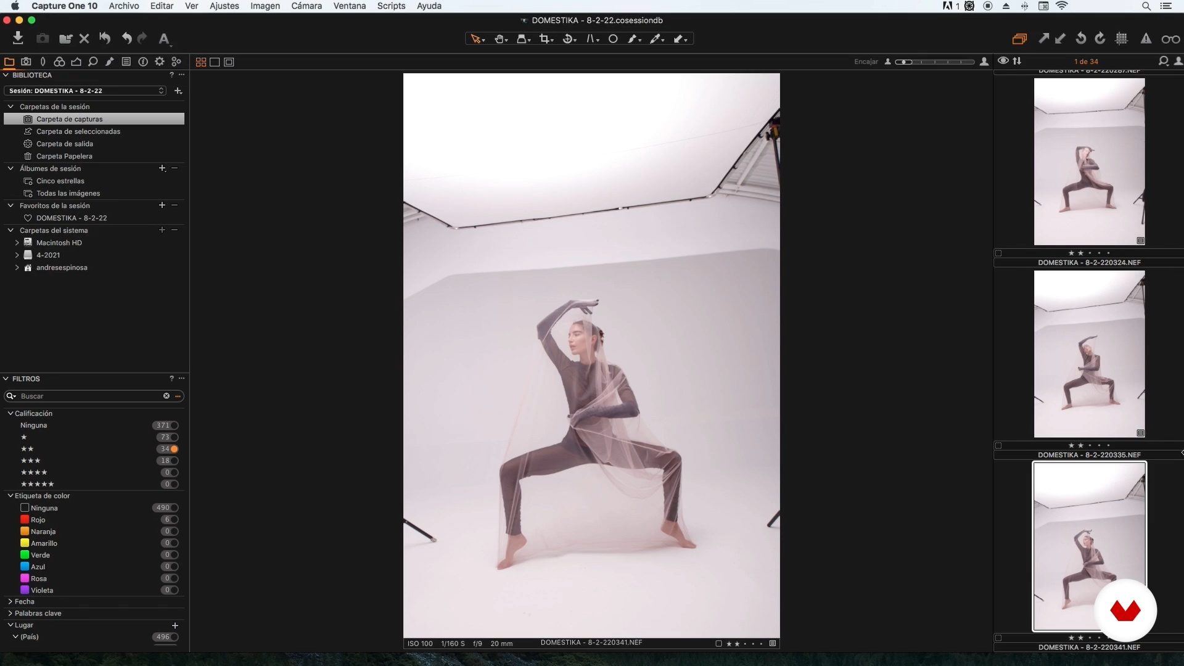Toggle the exposure warning triangle icon
The width and height of the screenshot is (1184, 666).
1146,39
